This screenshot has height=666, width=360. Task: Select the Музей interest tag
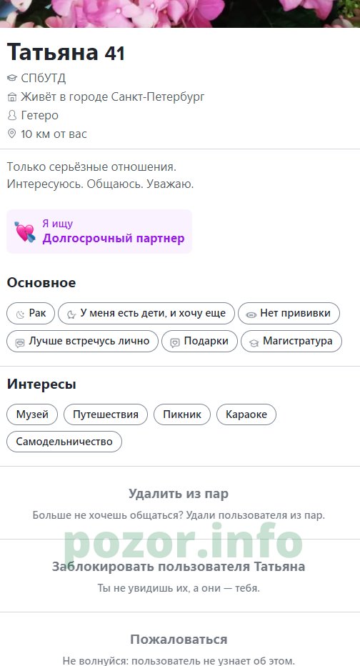coord(32,414)
